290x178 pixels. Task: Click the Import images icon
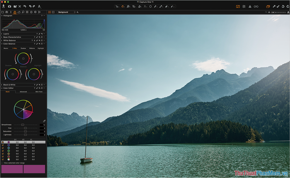(x=4, y=7)
